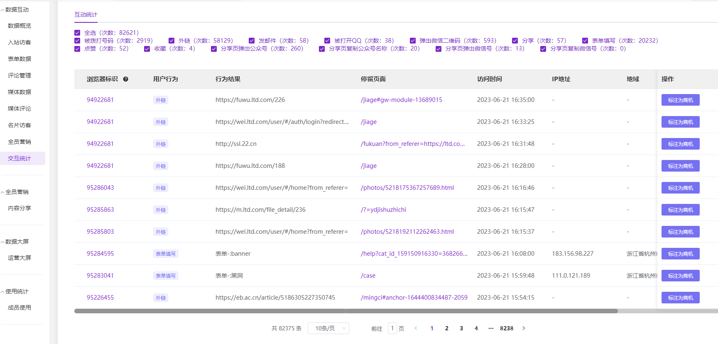Screen dimensions: 718x344
Task: Toggle the 被打开QQ checkbox
Action: pos(327,41)
